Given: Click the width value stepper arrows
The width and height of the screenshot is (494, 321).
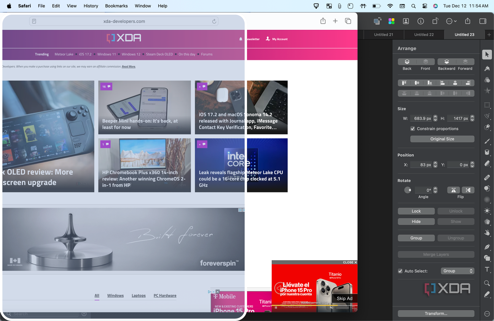Looking at the screenshot, I should pos(435,118).
